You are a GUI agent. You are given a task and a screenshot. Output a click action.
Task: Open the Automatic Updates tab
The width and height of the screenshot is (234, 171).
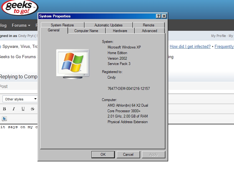pyautogui.click(x=108, y=25)
